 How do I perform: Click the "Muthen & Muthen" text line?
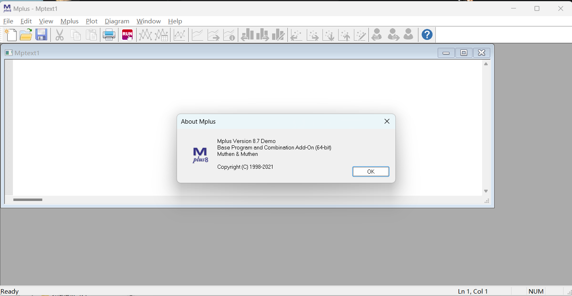pyautogui.click(x=237, y=154)
